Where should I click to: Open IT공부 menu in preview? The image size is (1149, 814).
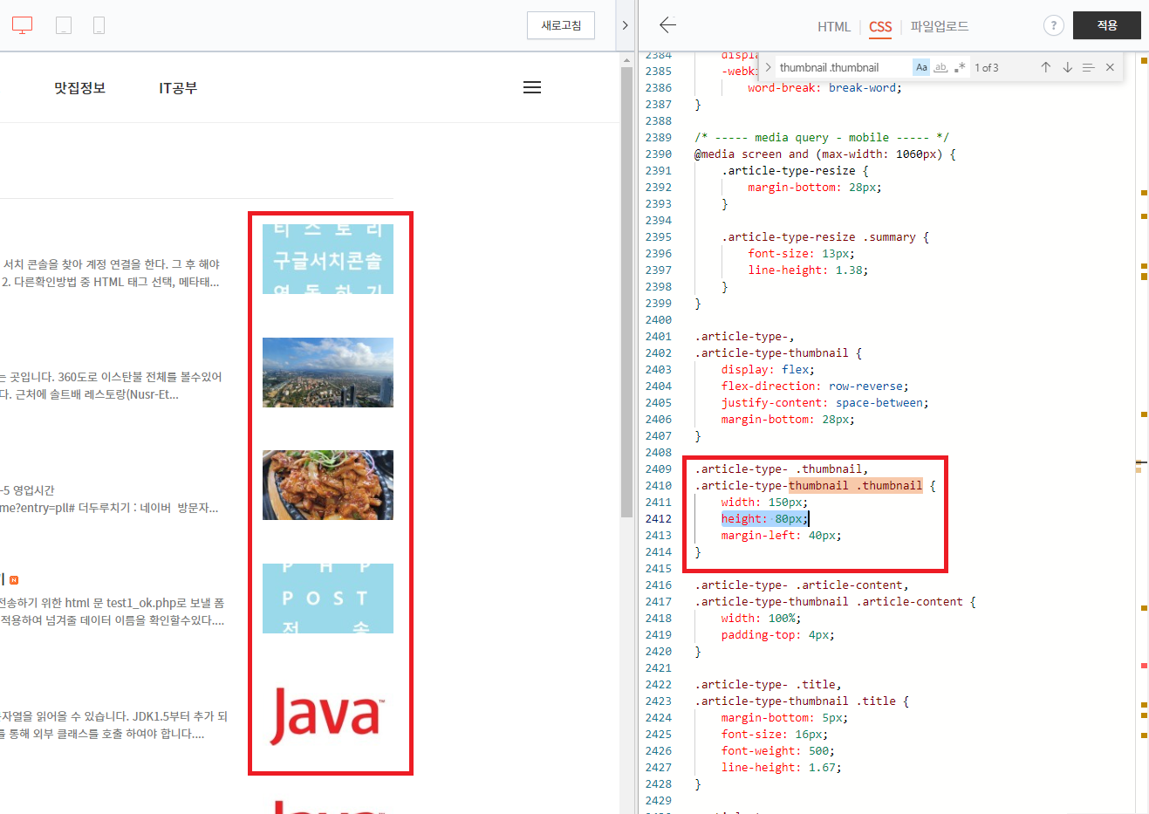pos(178,88)
